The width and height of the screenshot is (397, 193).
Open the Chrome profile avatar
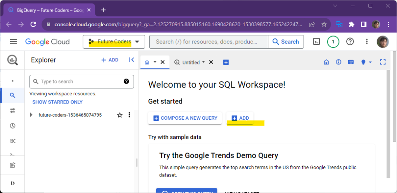(376, 24)
